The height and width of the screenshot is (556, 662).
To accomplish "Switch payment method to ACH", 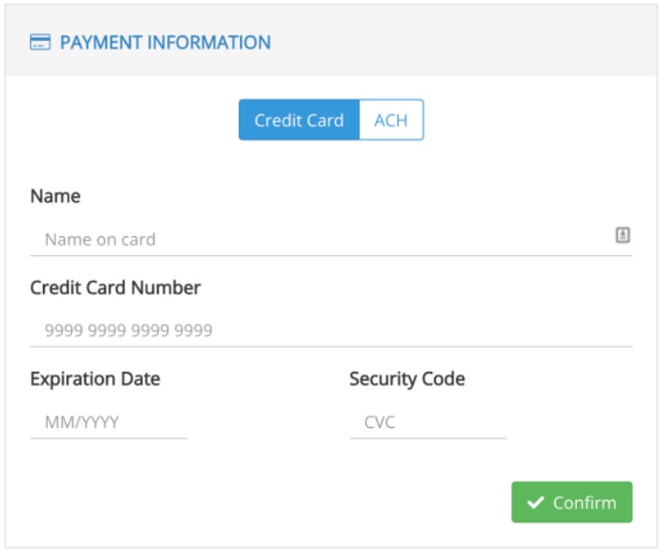I will tap(391, 120).
